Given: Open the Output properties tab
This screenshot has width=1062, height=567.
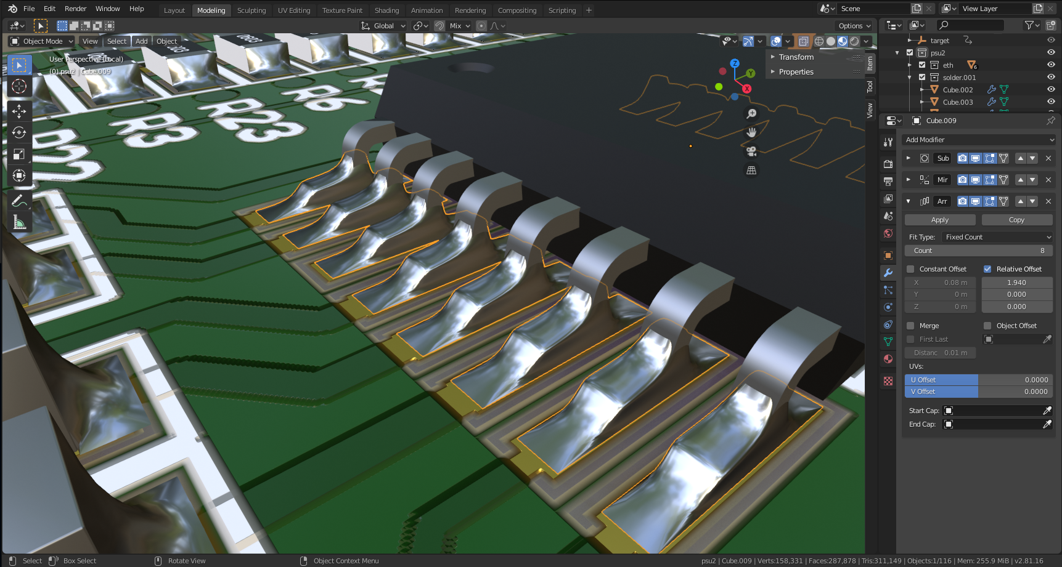Looking at the screenshot, I should pos(888,182).
